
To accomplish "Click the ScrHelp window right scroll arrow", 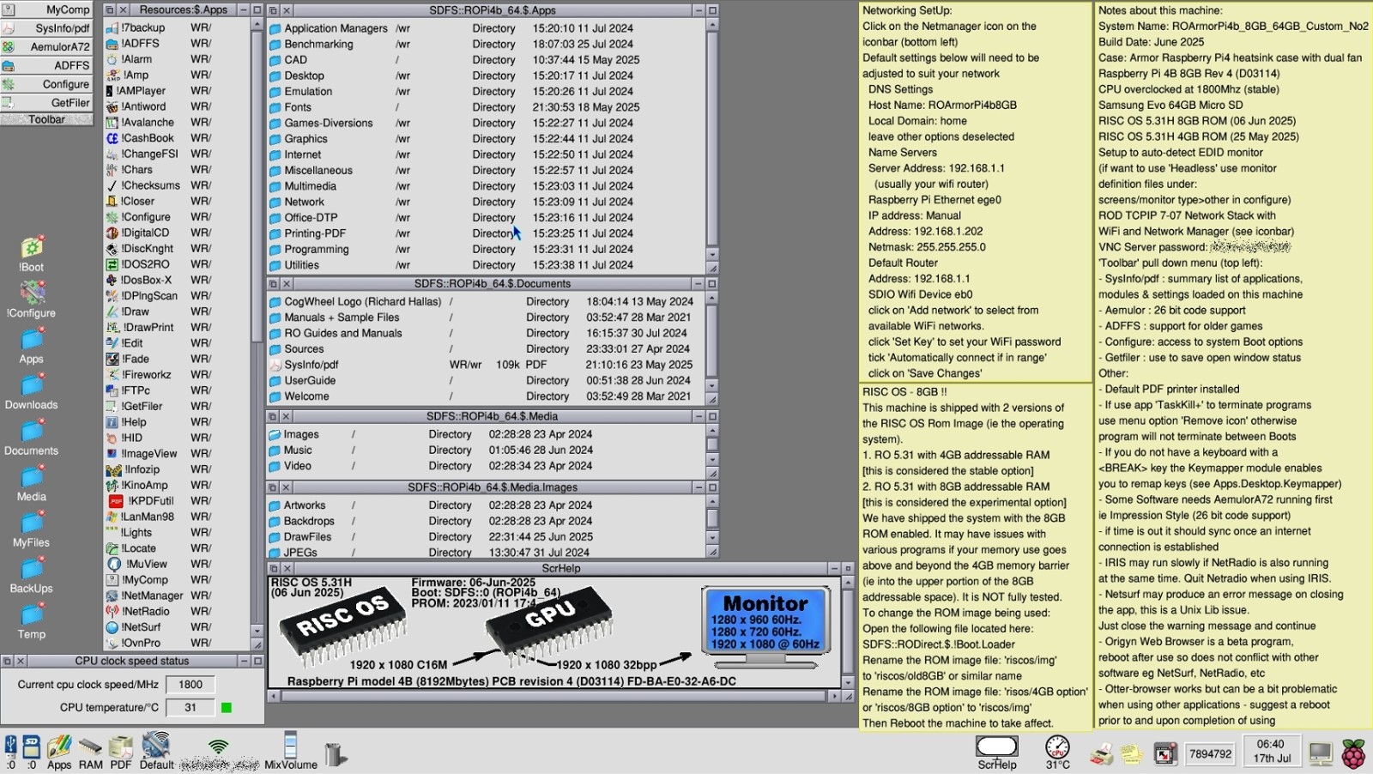I will pos(834,696).
